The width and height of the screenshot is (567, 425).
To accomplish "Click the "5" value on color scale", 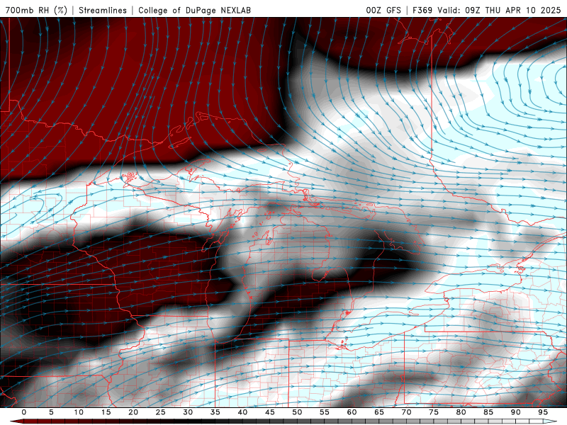I will point(51,412).
